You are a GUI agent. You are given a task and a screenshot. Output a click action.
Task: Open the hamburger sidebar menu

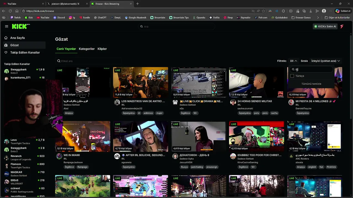pyautogui.click(x=7, y=26)
